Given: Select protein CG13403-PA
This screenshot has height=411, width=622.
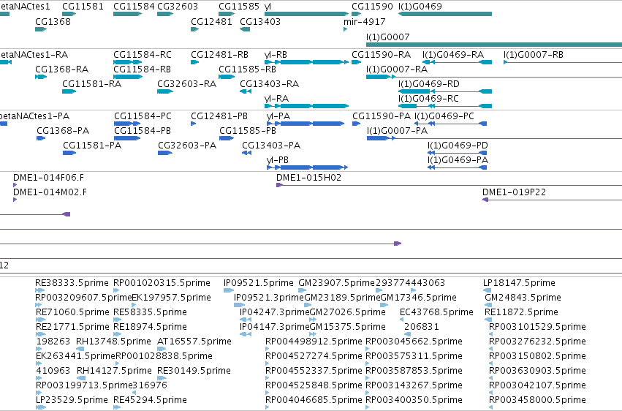Looking at the screenshot, I should click(x=271, y=146).
